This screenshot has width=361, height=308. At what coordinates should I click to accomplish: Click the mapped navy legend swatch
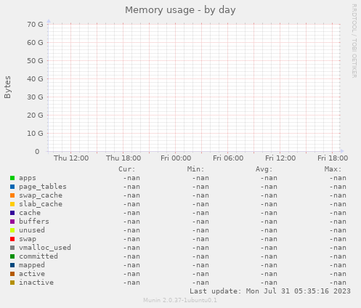[x=12, y=265]
